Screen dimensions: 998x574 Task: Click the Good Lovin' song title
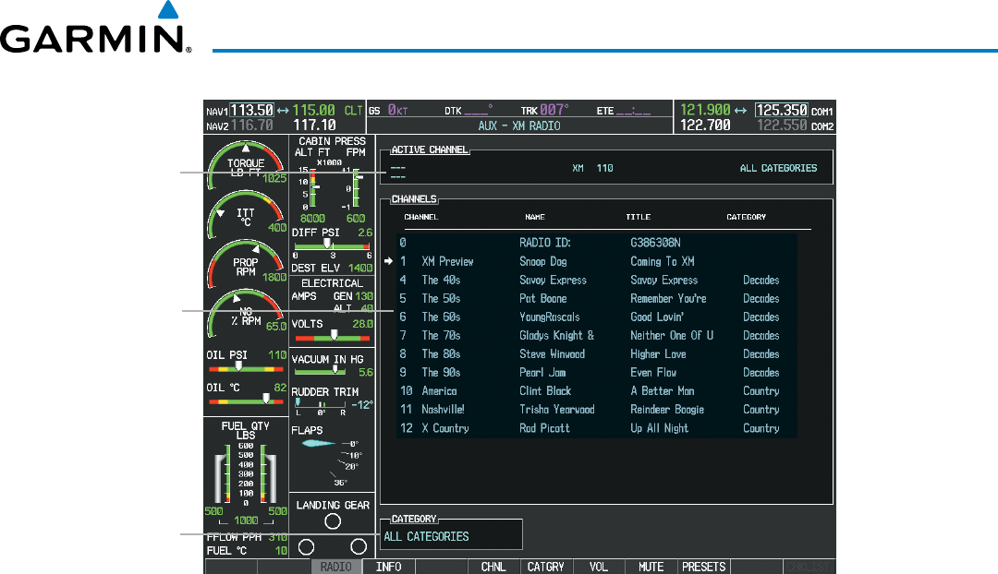657,317
